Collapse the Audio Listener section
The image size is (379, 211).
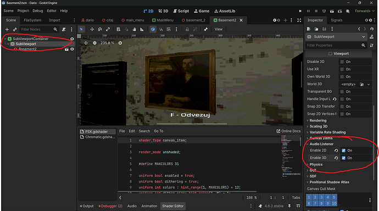pos(321,144)
